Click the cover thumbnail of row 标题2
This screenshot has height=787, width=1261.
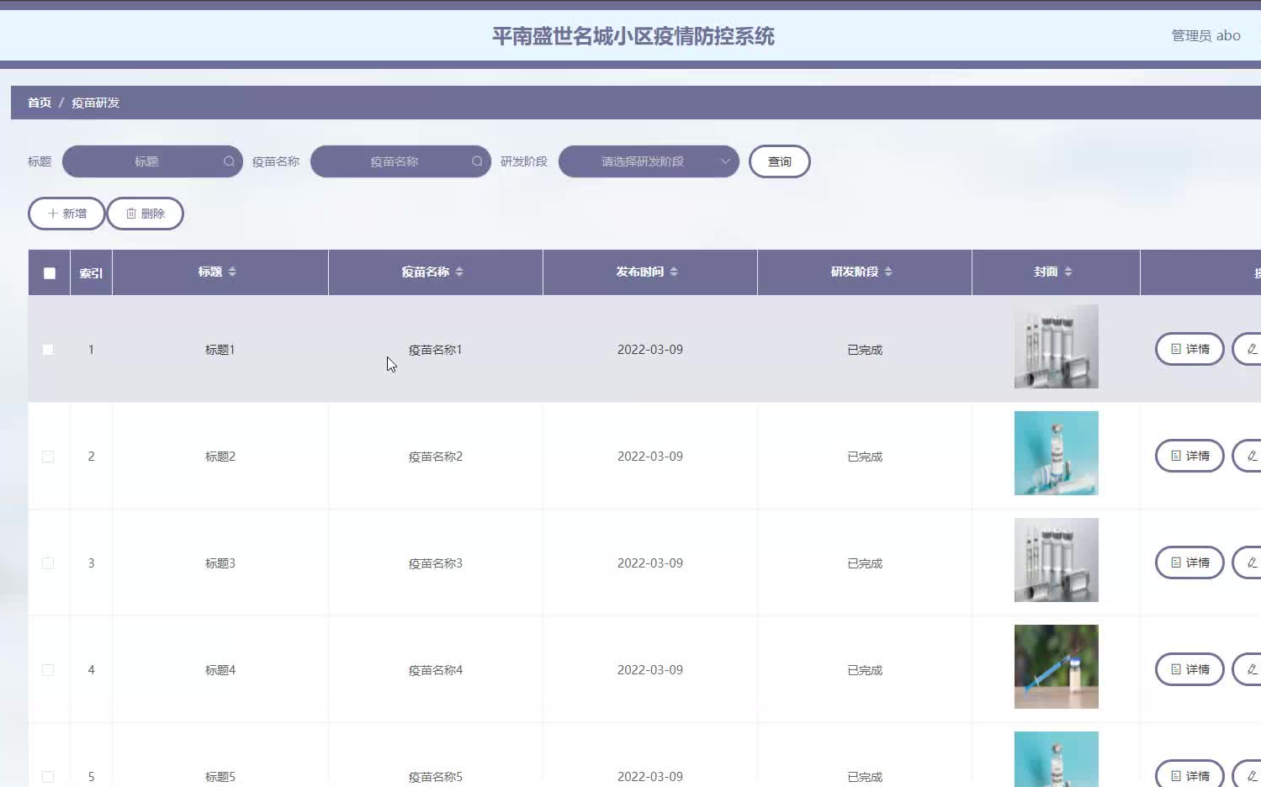(1057, 453)
